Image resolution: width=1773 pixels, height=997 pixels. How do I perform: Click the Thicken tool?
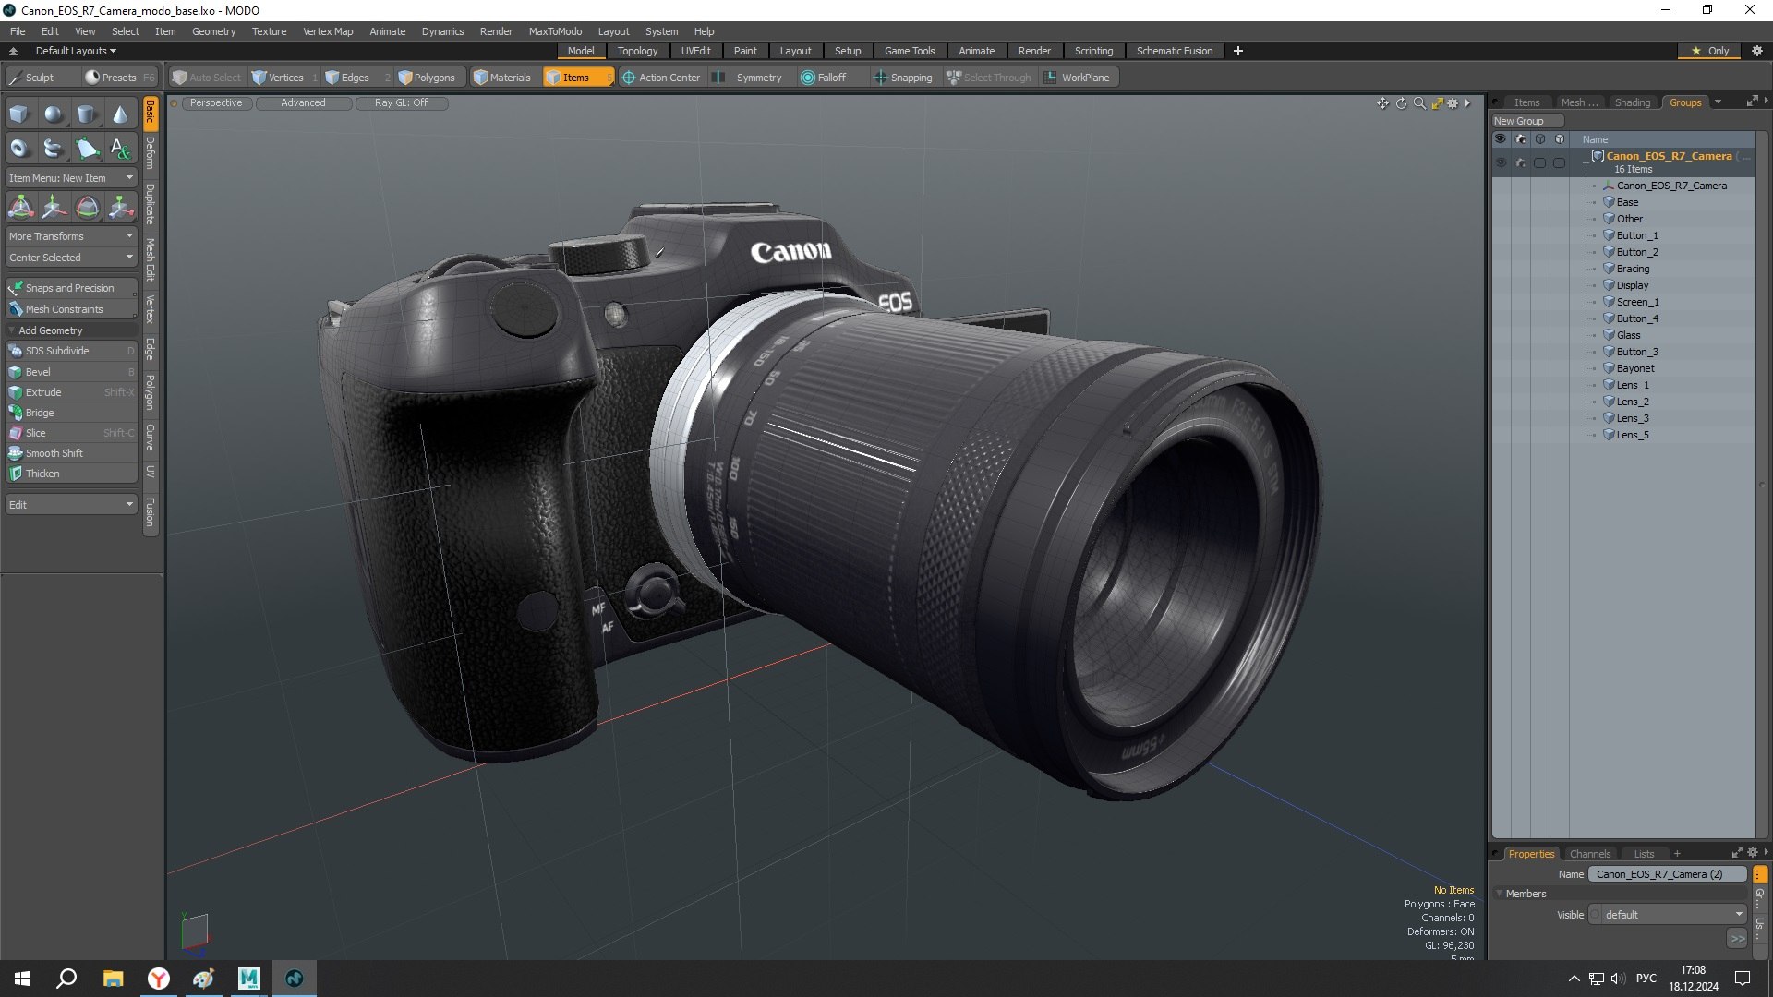click(71, 474)
